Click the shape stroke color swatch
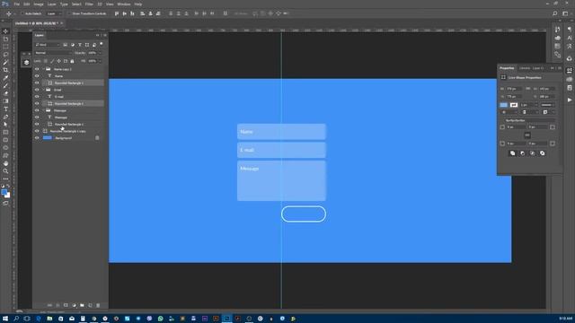This screenshot has width=575, height=323. click(514, 105)
